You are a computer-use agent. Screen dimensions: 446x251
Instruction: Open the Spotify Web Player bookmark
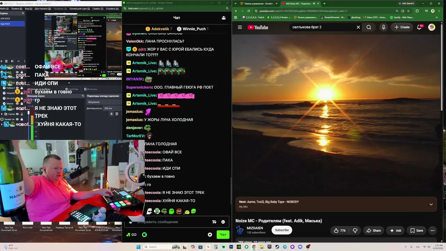click(402, 17)
